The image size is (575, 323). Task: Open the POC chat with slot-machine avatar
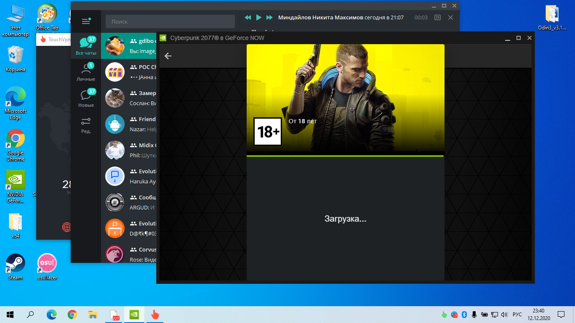129,72
